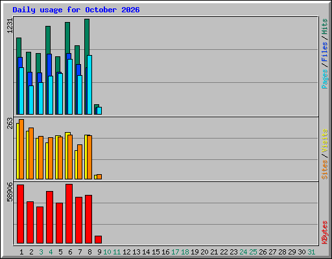332x259 pixels.
Task: Click the day 28 axis label
Action: [282, 252]
